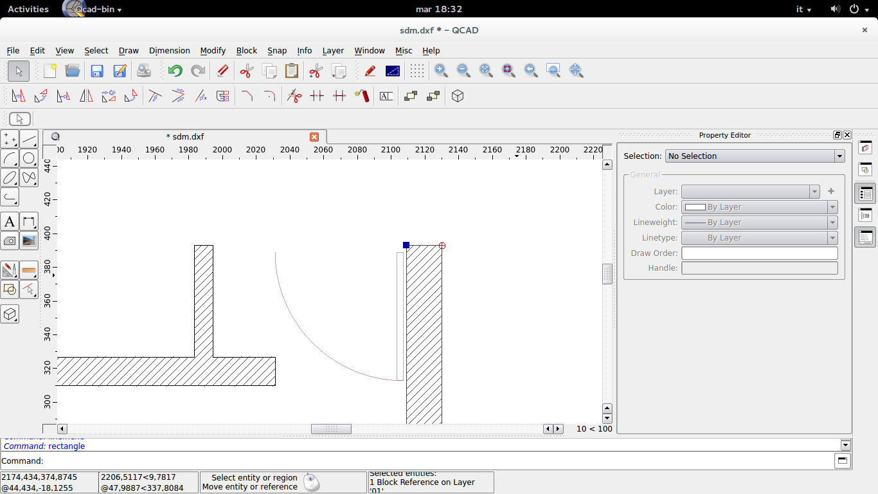Viewport: 878px width, 494px height.
Task: Open the Modify menu
Action: 213,50
